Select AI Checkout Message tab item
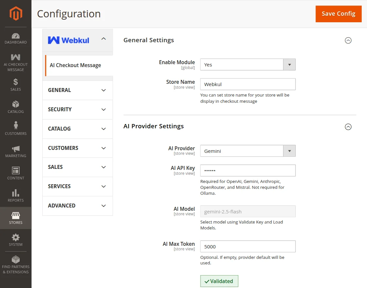Viewport: 367px width, 288px height. pos(79,65)
